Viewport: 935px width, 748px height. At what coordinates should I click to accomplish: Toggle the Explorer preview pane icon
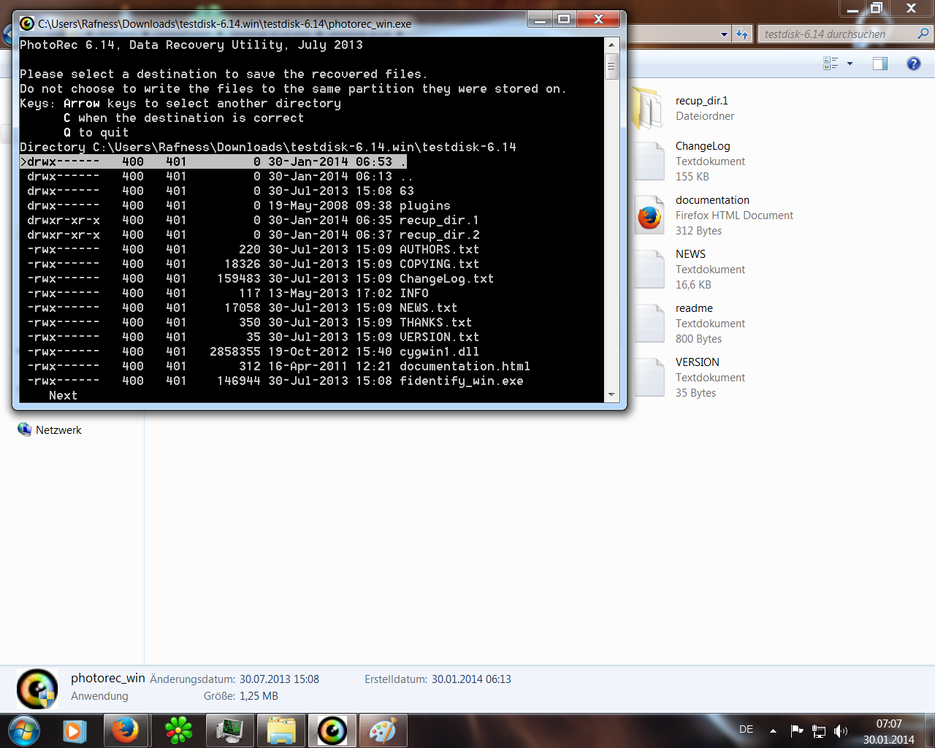click(880, 64)
